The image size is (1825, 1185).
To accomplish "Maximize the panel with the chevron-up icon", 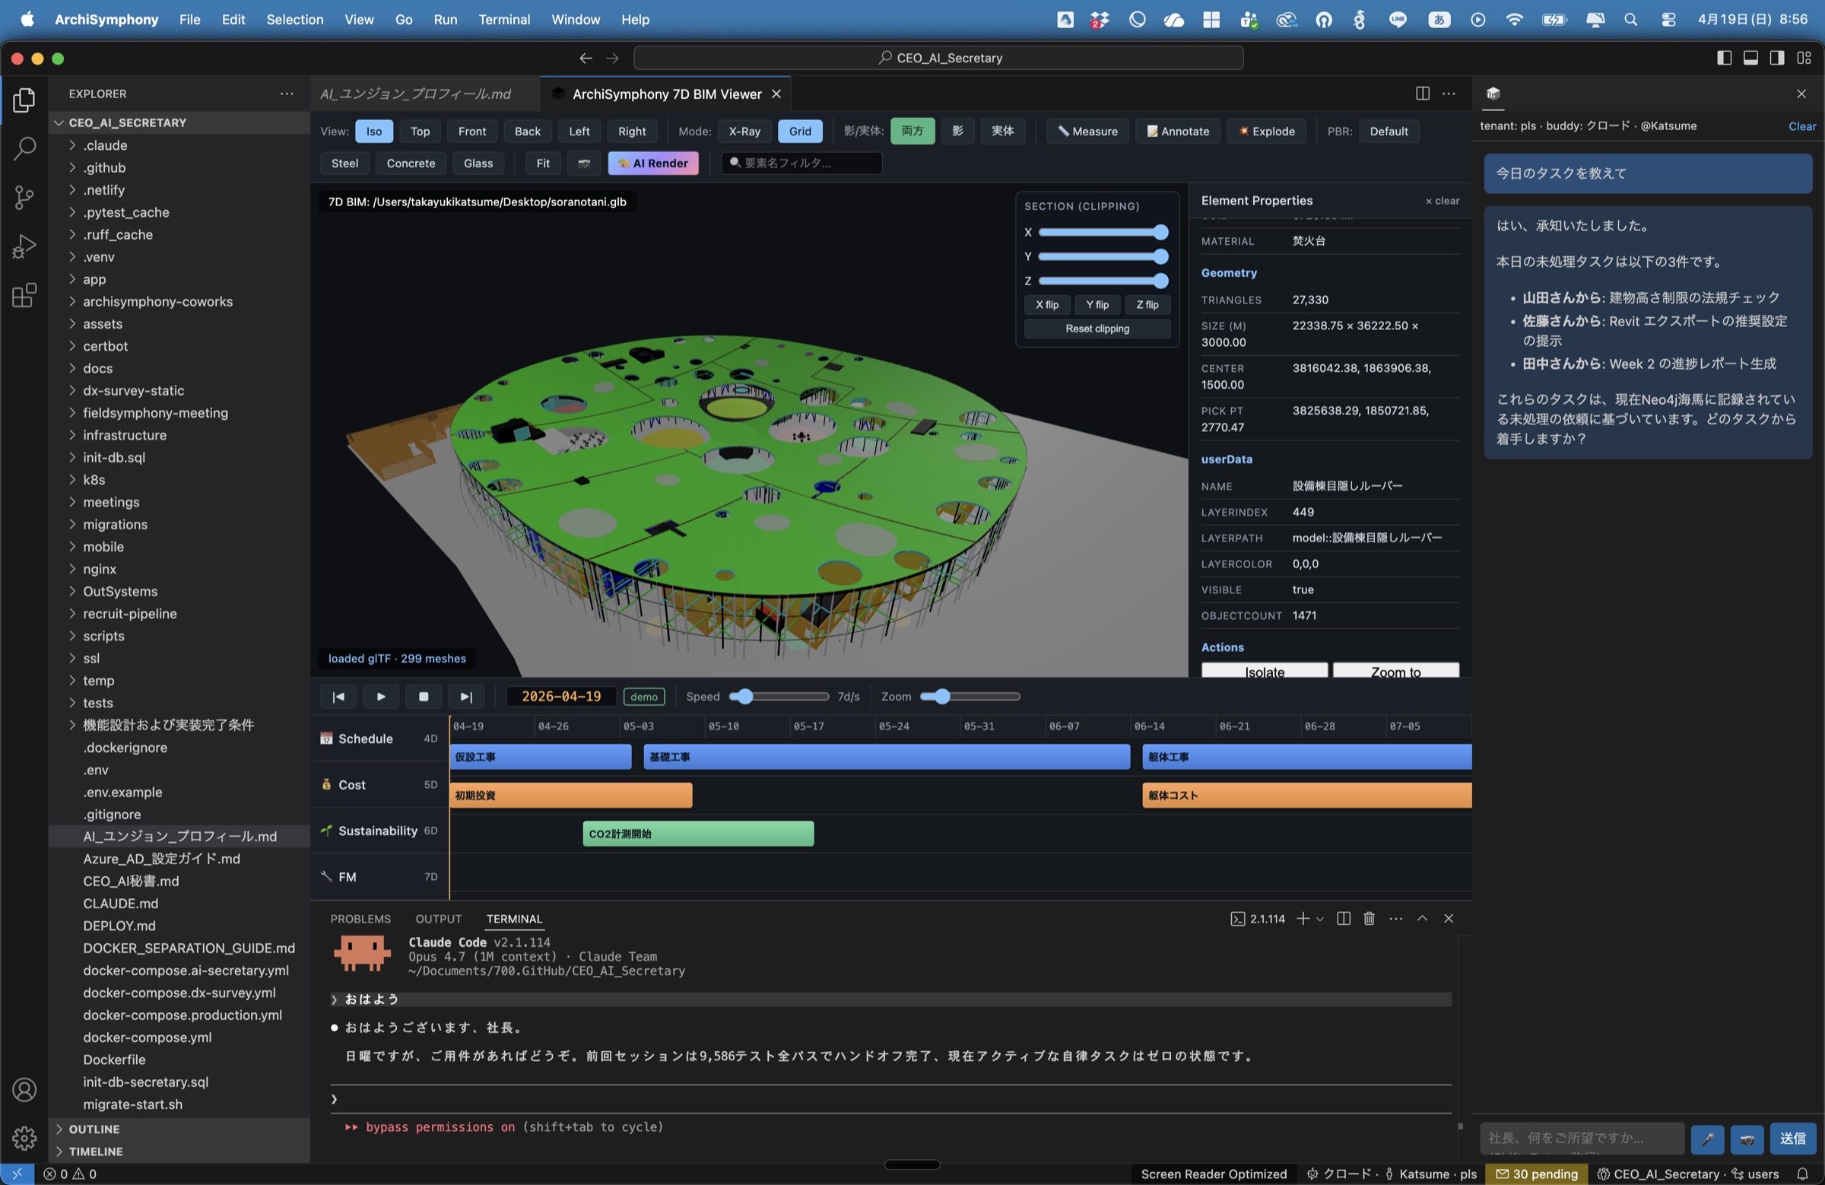I will point(1423,918).
